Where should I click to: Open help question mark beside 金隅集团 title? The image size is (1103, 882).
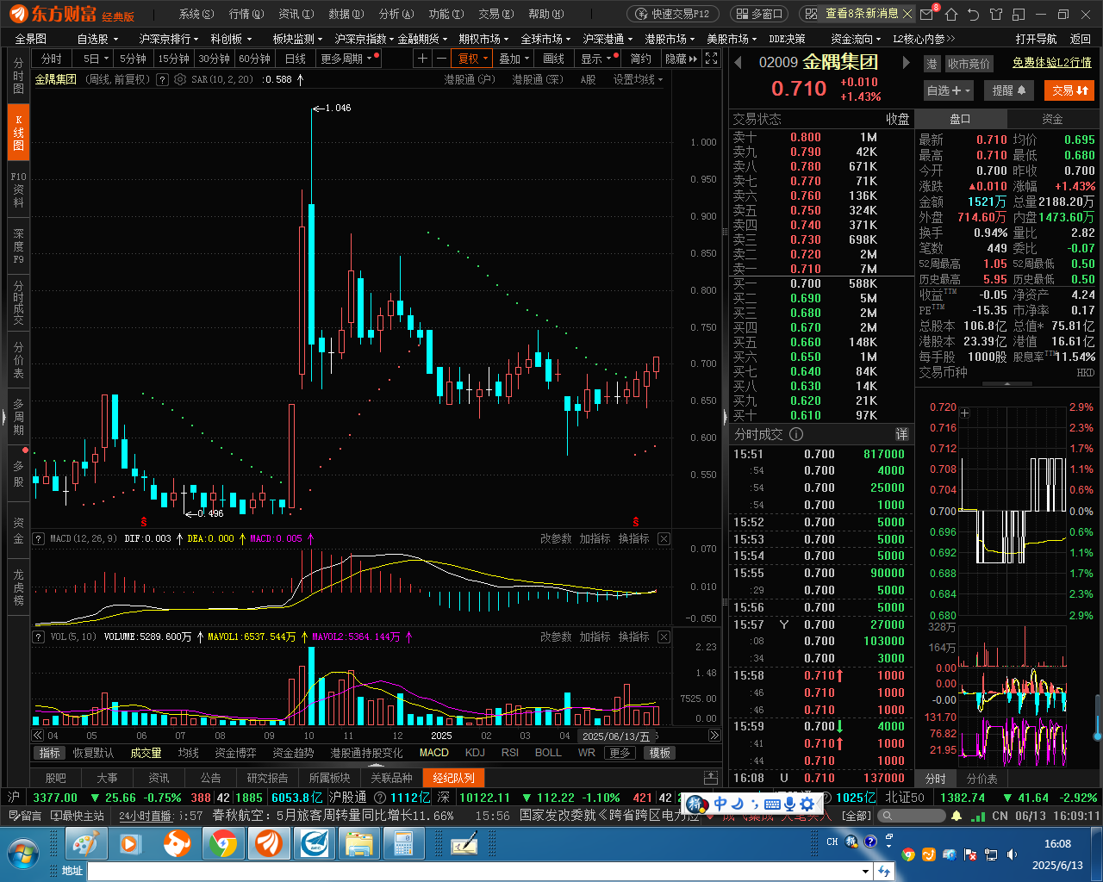pos(163,78)
